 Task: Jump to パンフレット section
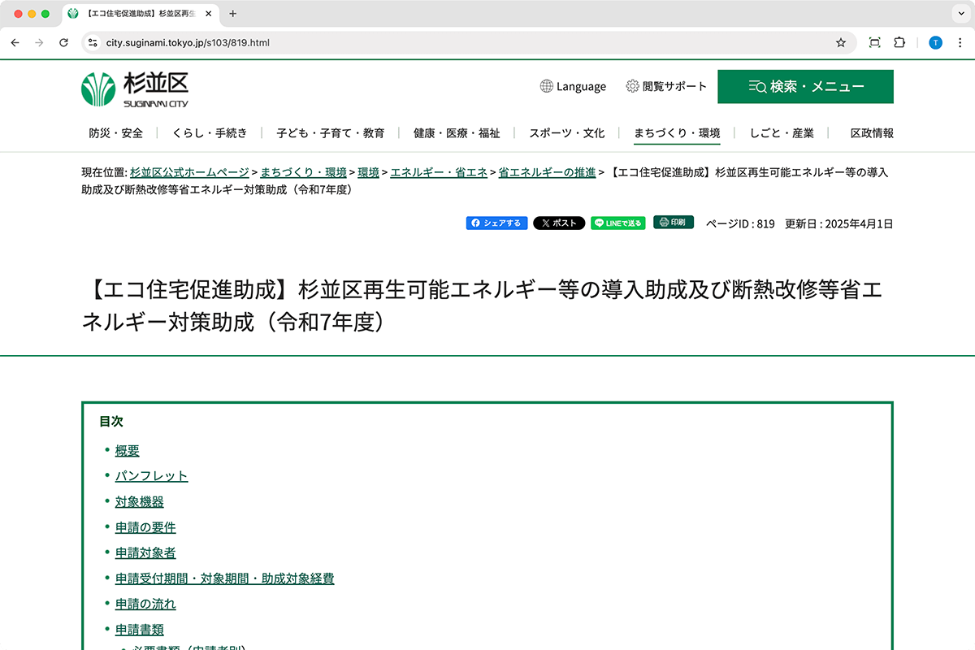(x=151, y=476)
